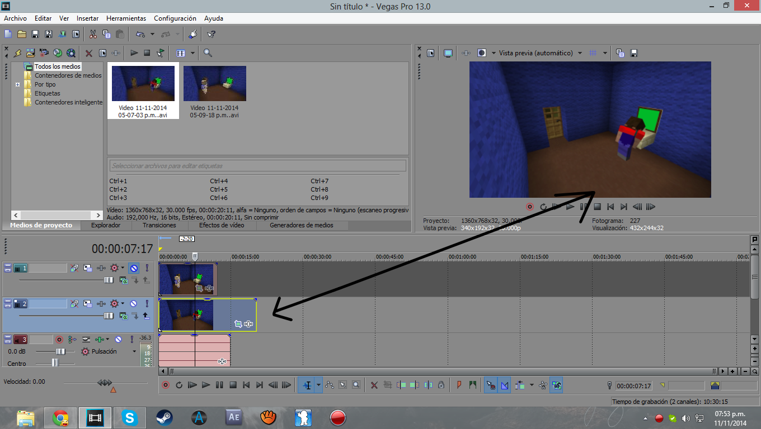Toggle Lock Envelopes to Events button

pyautogui.click(x=543, y=385)
